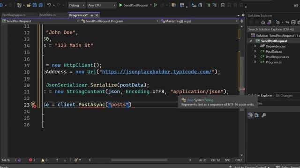Save the current file with Save icon

[x=35, y=5]
